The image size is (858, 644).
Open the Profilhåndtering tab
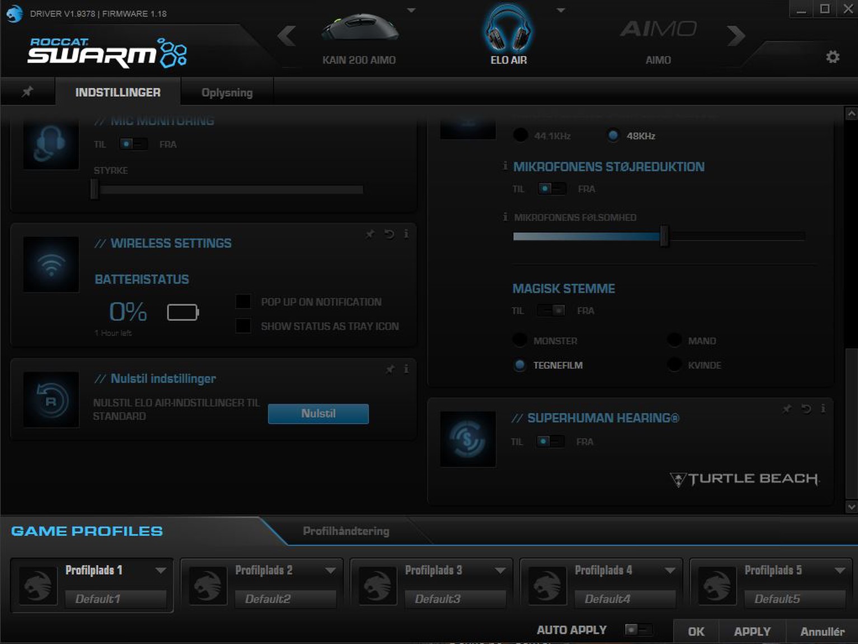[346, 531]
